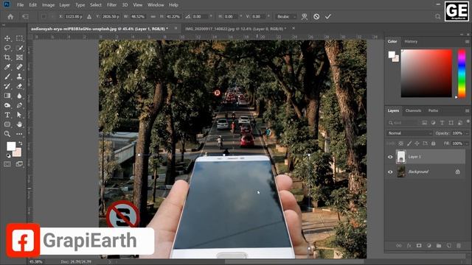This screenshot has width=472, height=265.
Task: Select the Pen tool
Action: pos(19,105)
